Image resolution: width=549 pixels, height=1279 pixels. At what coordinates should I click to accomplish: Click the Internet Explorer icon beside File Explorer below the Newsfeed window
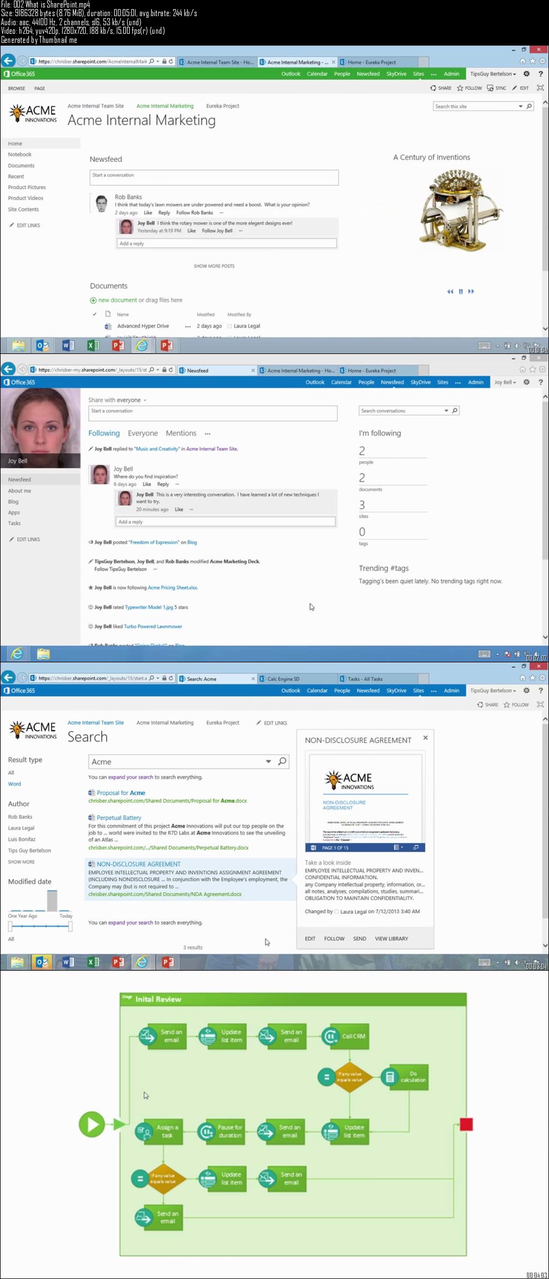tap(18, 654)
